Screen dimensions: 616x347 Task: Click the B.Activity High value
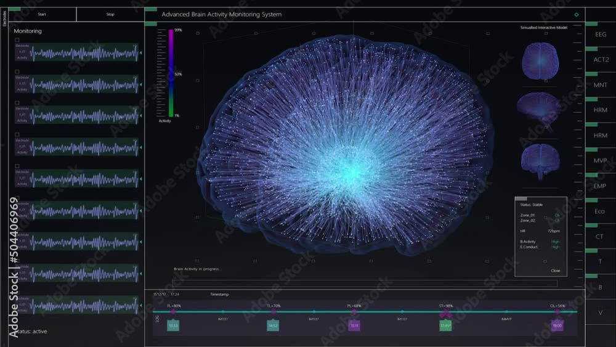(x=555, y=242)
